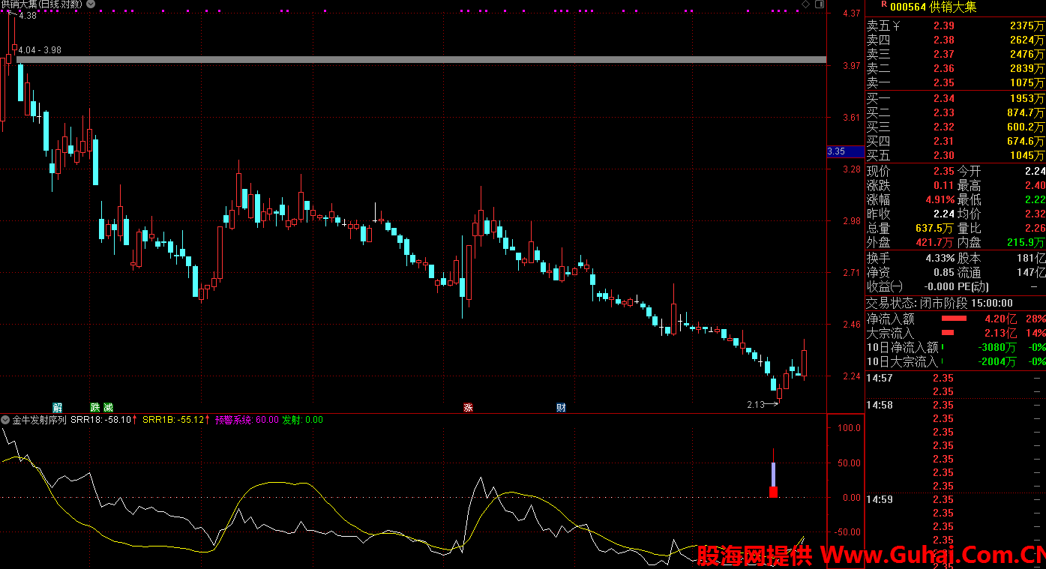Click the 卖五 2.39 order row

955,26
